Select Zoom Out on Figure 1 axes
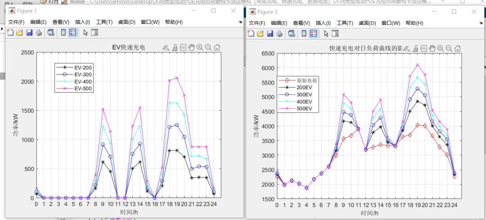This screenshot has width=486, height=220. pyautogui.click(x=208, y=47)
